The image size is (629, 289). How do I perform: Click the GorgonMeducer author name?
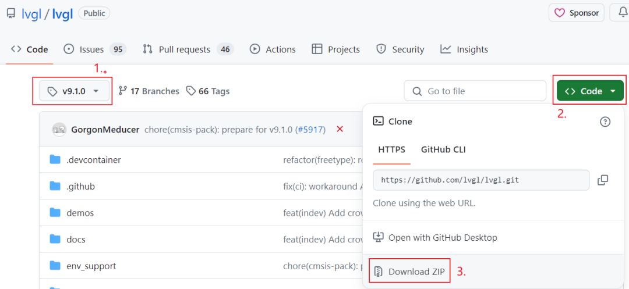105,129
